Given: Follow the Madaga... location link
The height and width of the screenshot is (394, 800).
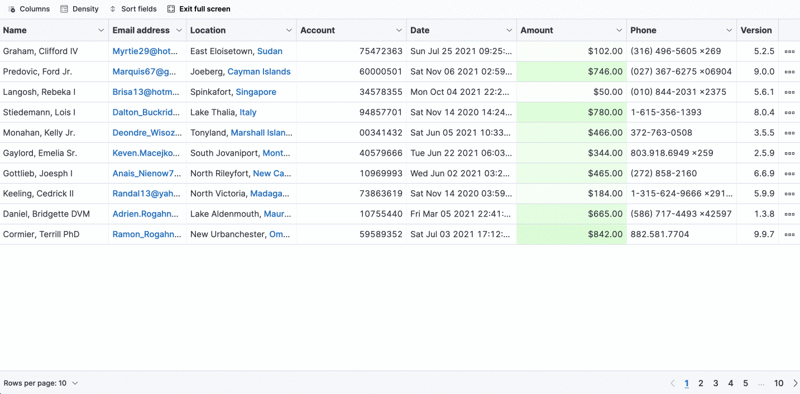Looking at the screenshot, I should click(x=270, y=194).
